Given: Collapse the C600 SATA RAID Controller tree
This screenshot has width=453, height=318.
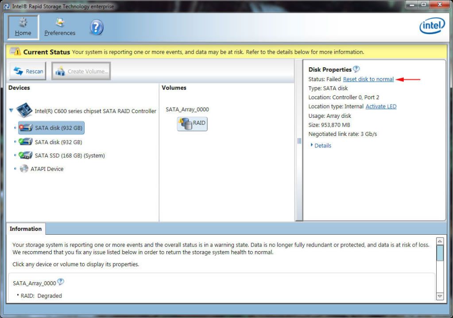Looking at the screenshot, I should tap(11, 110).
